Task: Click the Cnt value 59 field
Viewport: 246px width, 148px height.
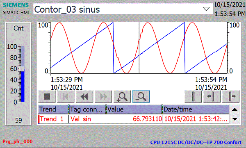Action: (18, 120)
